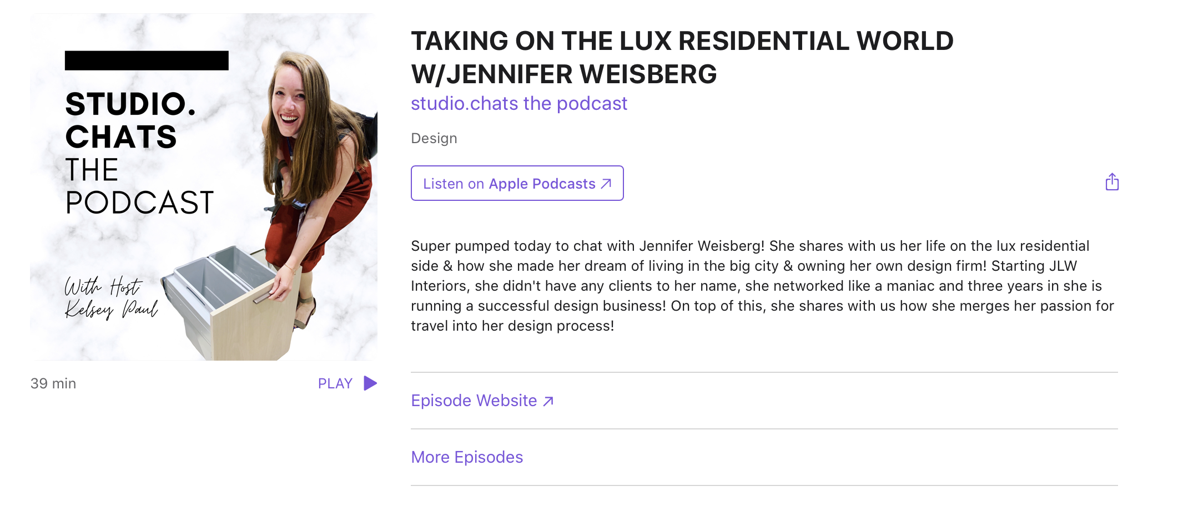The width and height of the screenshot is (1178, 506).
Task: Open the Listen on Apple Podcasts button
Action: tap(517, 183)
